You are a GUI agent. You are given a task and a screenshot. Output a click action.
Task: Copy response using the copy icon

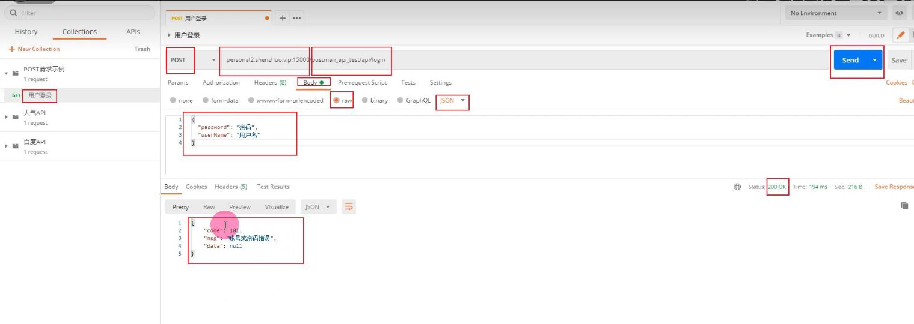tap(904, 206)
